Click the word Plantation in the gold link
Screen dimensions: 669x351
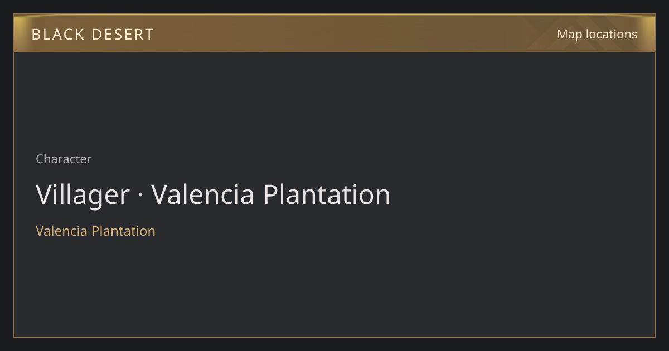(123, 231)
